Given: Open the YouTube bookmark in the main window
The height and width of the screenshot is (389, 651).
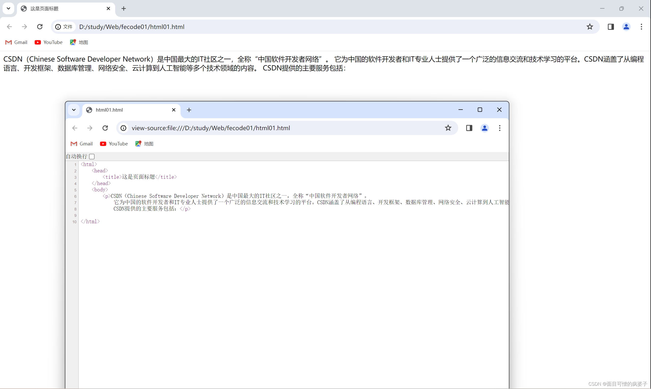Looking at the screenshot, I should click(x=49, y=42).
